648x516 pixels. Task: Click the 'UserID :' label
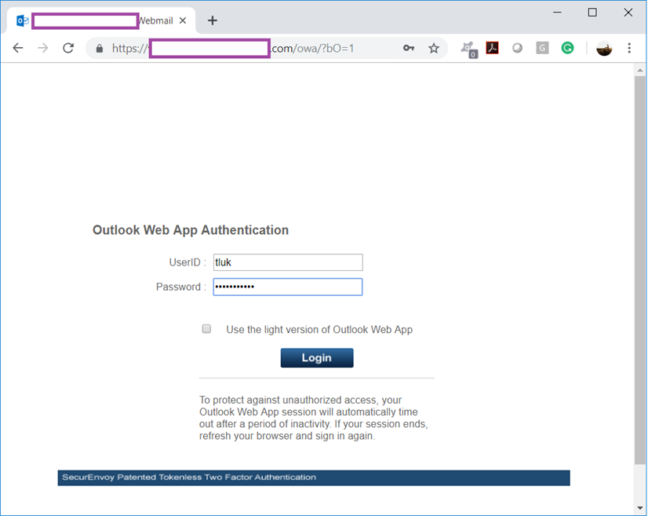coord(187,262)
